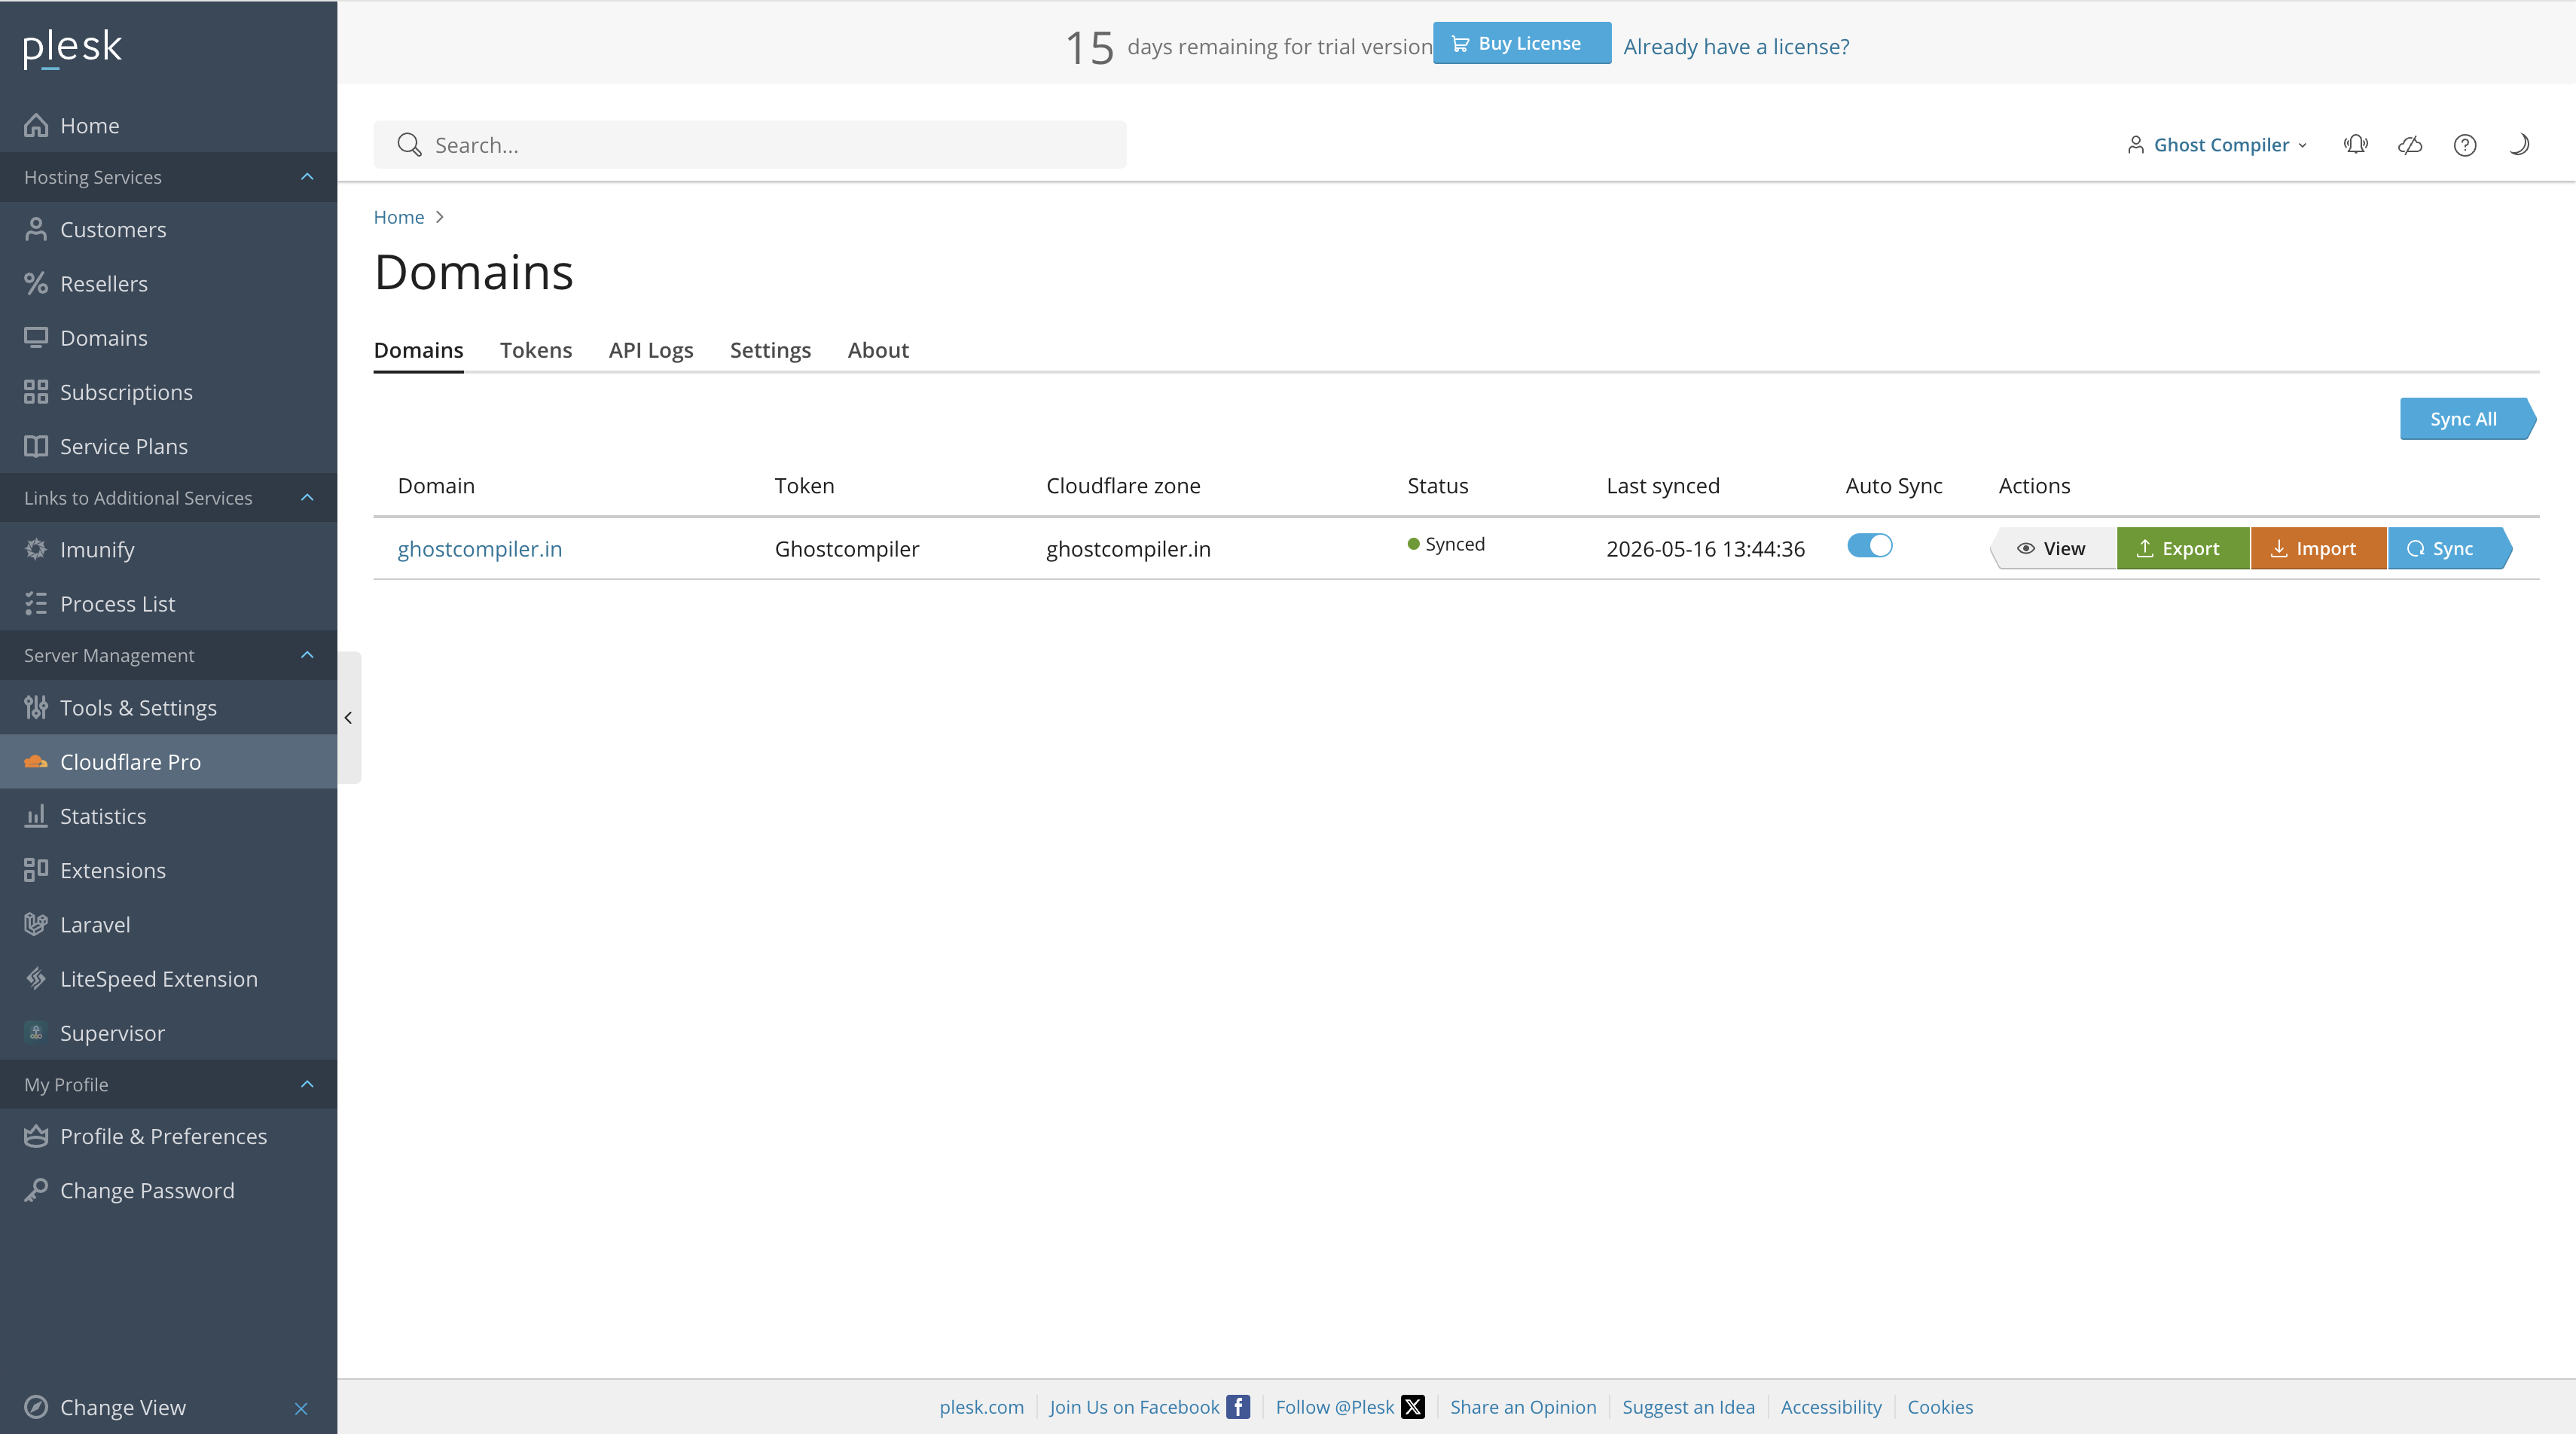2576x1434 pixels.
Task: Open Supervisor in the sidebar
Action: 168,1033
